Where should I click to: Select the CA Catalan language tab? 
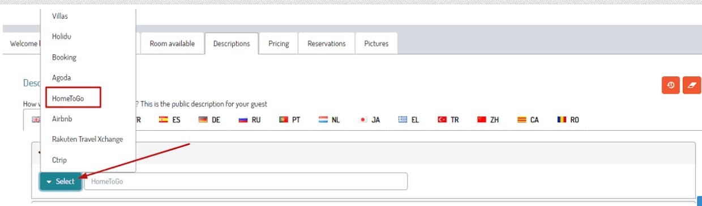[x=528, y=120]
